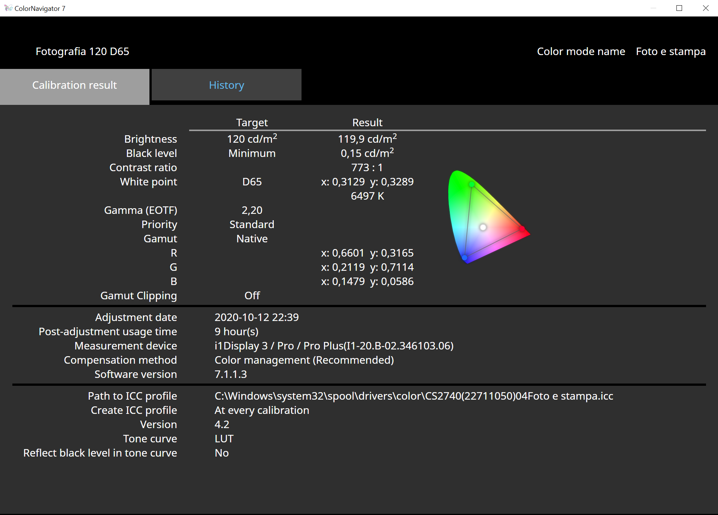Image resolution: width=718 pixels, height=515 pixels.
Task: Click the ICC version '4.2' value
Action: tap(222, 424)
